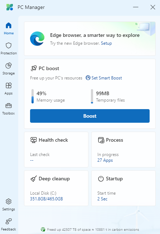Viewport: 160px width, 234px height.
Task: Click the Edge browser logo
Action: click(37, 39)
